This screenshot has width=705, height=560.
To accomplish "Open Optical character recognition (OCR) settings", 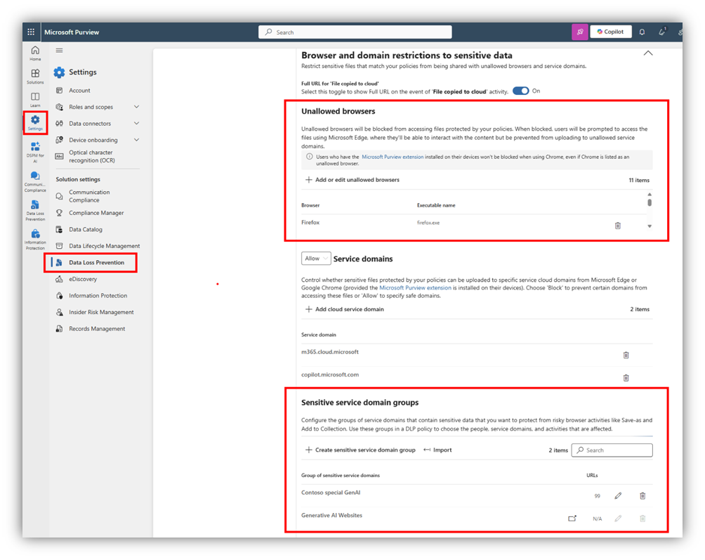I will [92, 156].
